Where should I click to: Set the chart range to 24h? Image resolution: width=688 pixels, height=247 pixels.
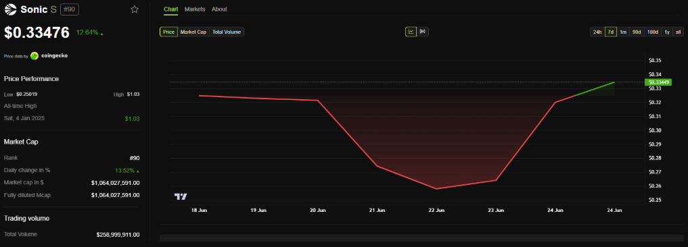[597, 32]
